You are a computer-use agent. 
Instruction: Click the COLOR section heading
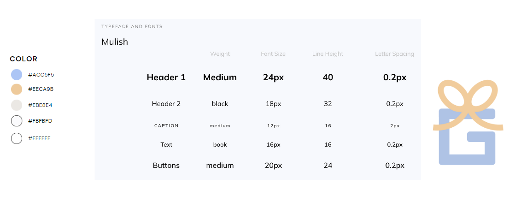(x=23, y=59)
